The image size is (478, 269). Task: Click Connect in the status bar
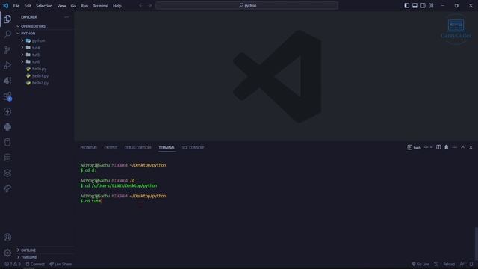(x=35, y=264)
